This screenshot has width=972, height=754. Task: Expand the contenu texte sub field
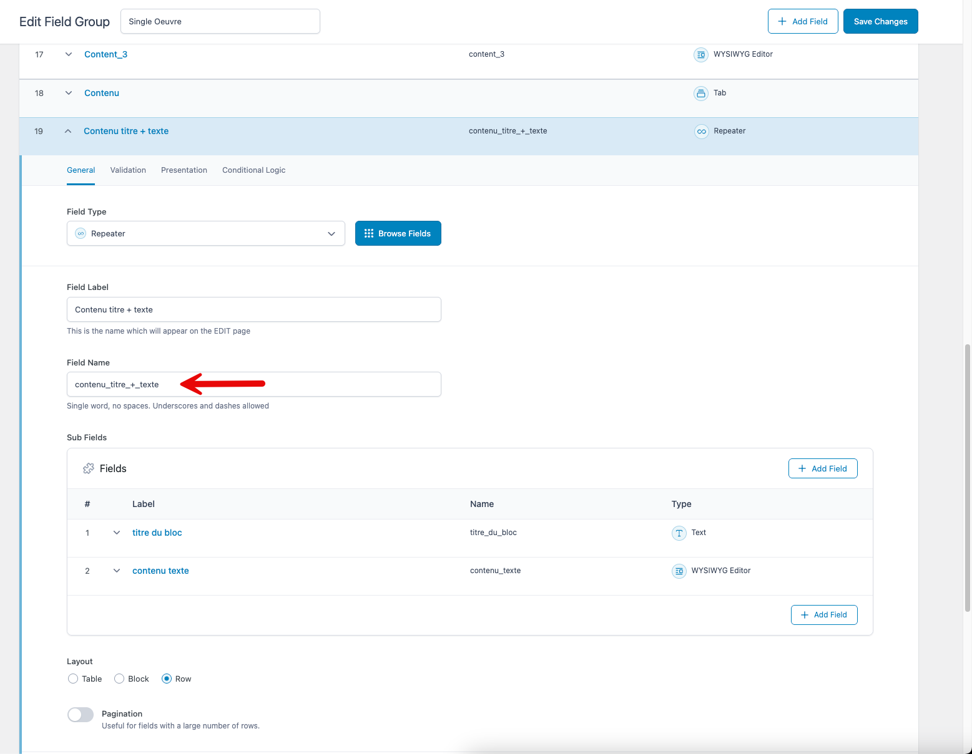(117, 571)
